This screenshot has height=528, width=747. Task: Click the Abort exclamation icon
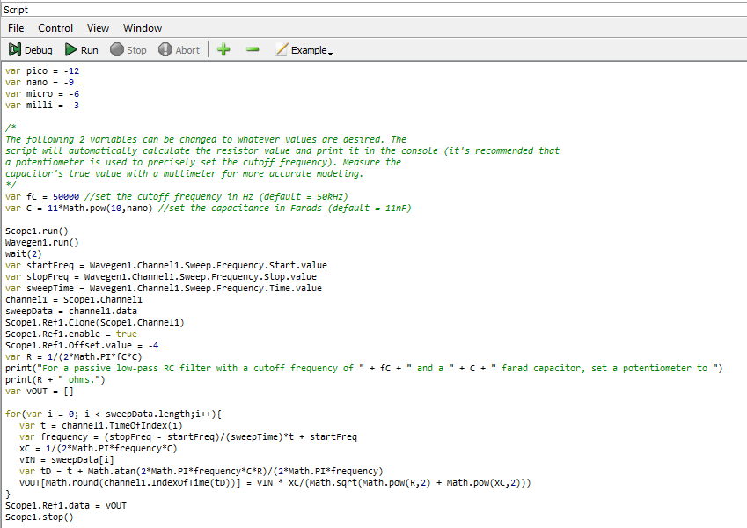[x=165, y=49]
